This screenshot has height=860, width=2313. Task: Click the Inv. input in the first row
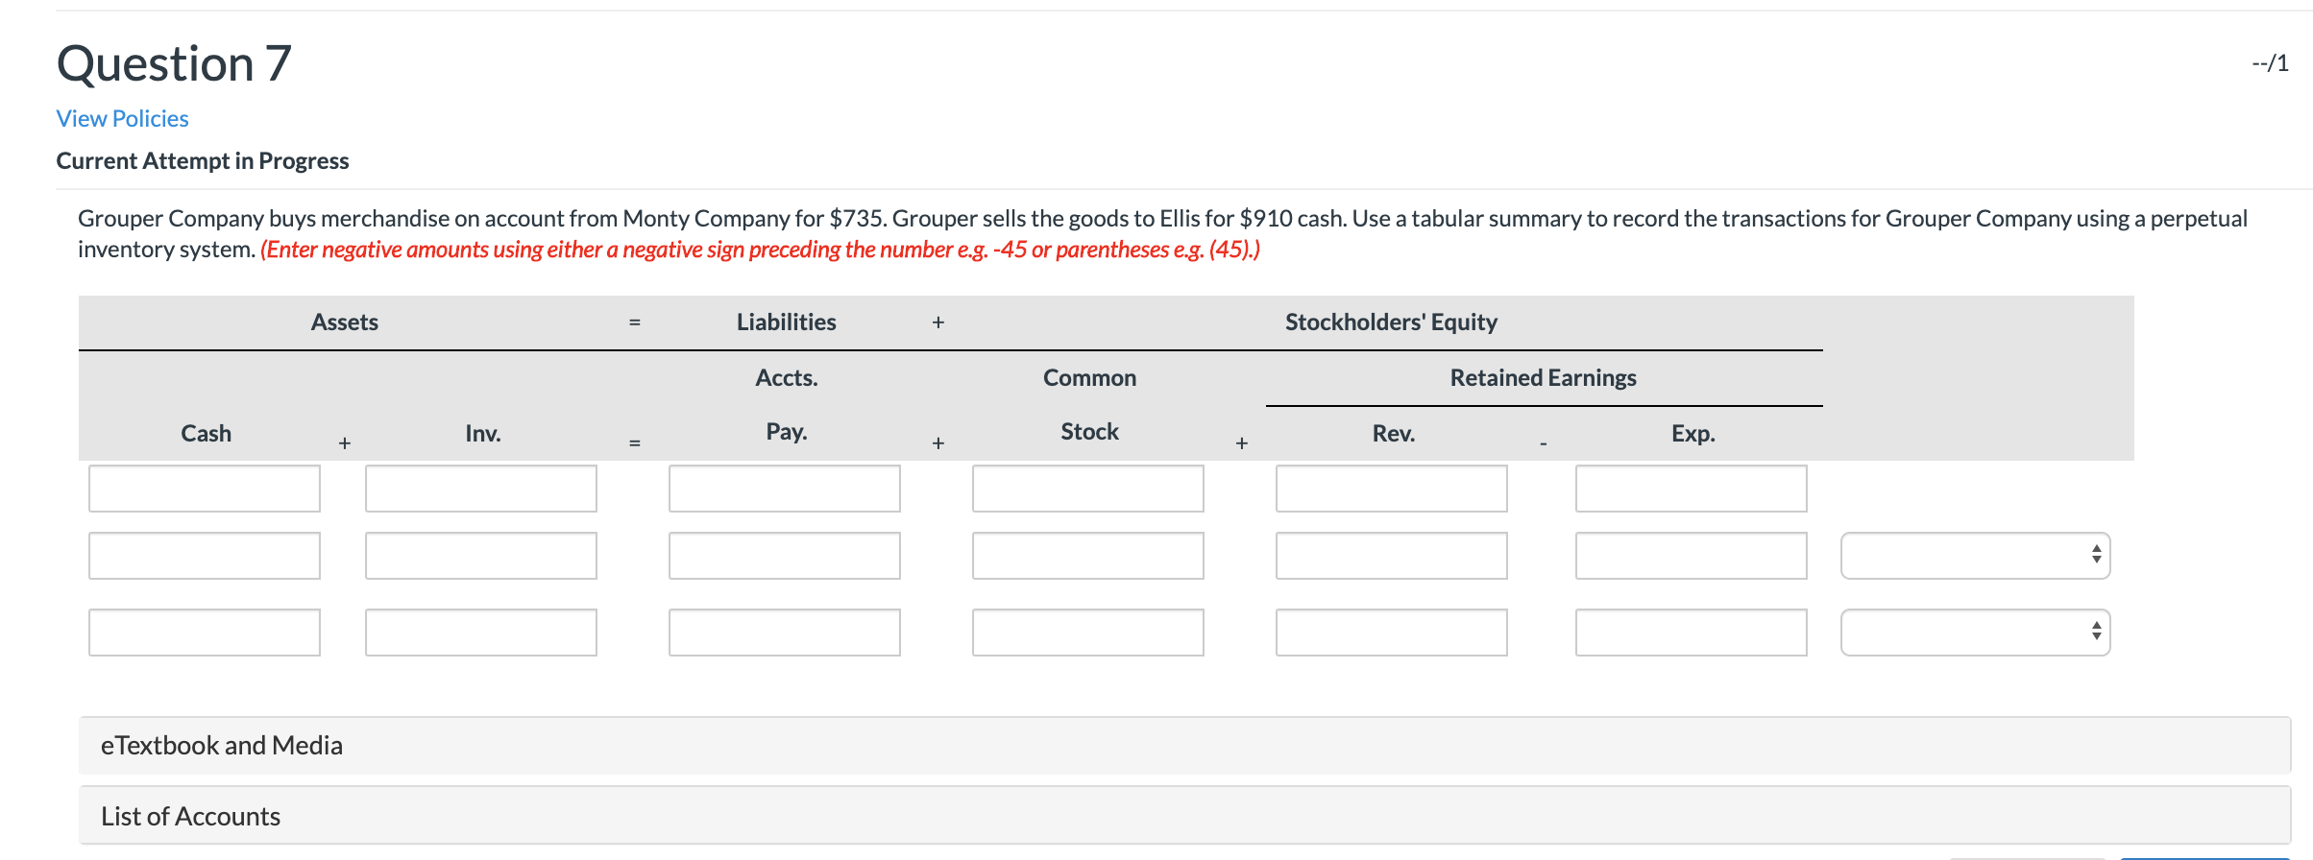coord(480,489)
